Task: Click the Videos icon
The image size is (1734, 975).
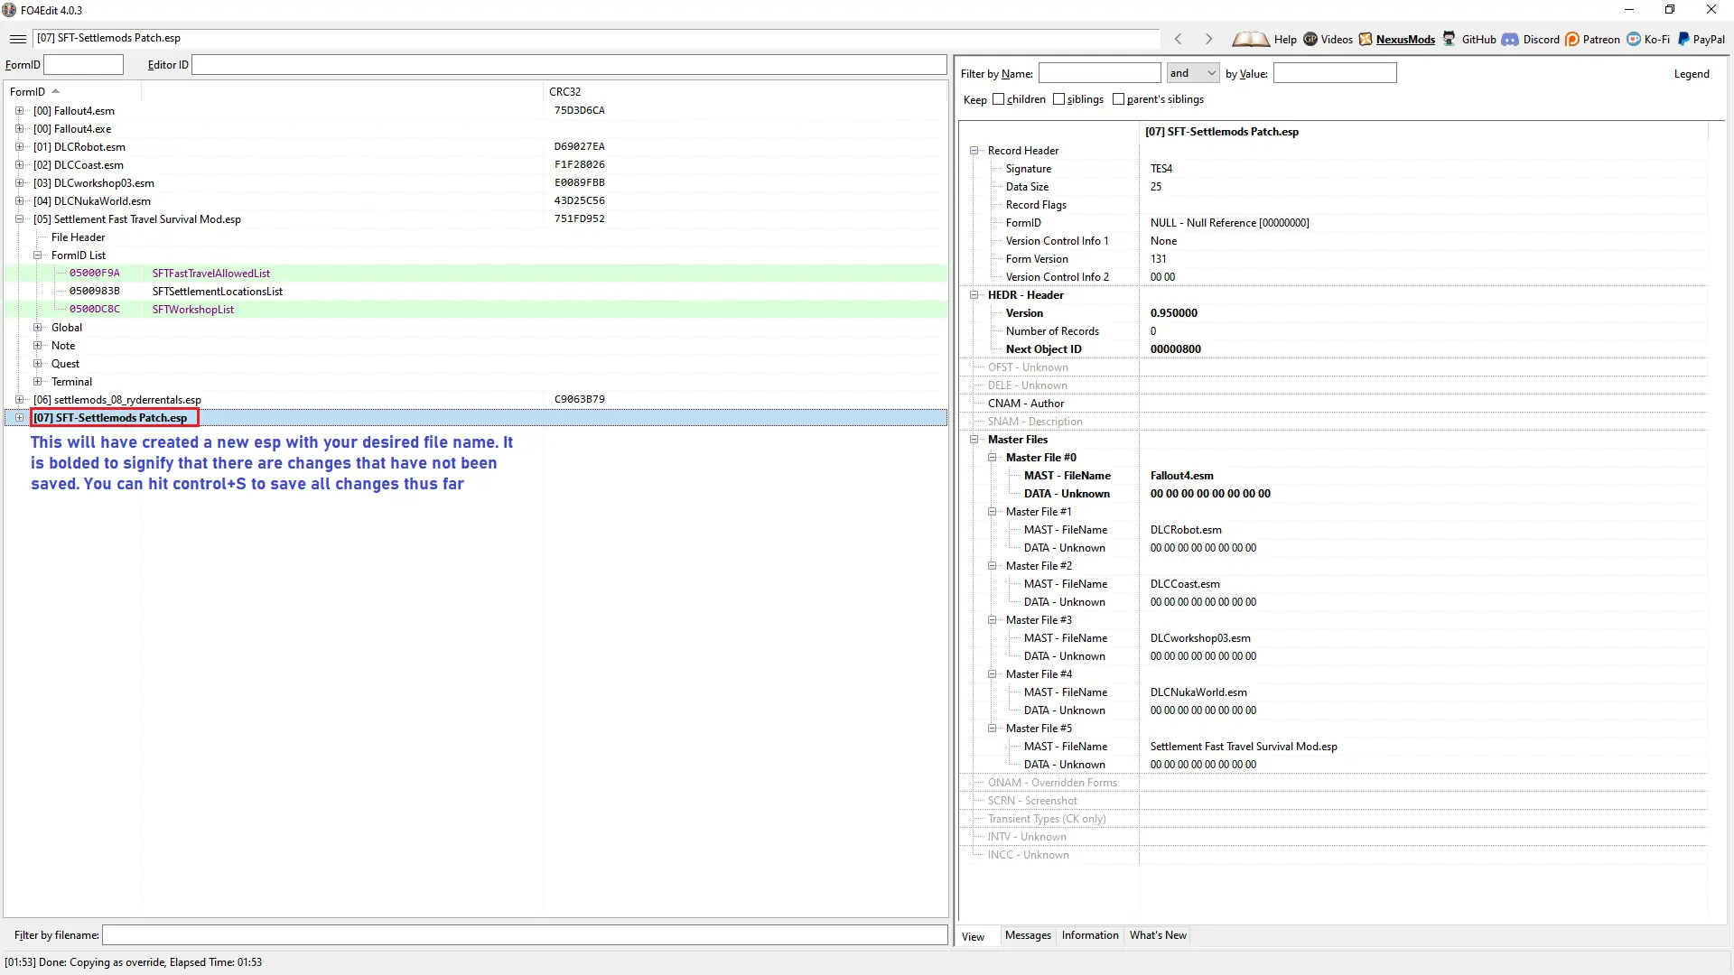Action: coord(1310,39)
